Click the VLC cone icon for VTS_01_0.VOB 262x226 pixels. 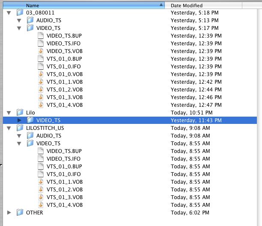pyautogui.click(x=41, y=74)
